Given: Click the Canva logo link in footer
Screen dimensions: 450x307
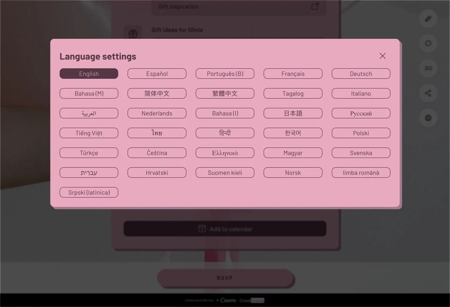Looking at the screenshot, I should click(228, 300).
